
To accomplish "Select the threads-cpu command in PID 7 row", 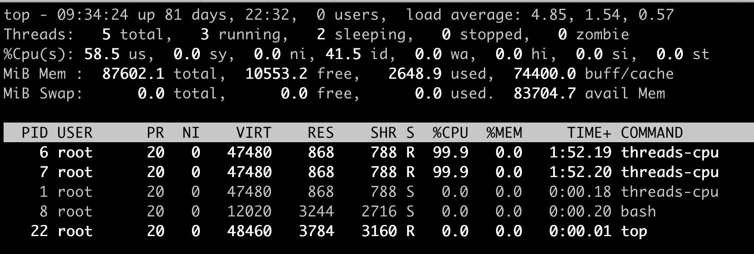I will tap(669, 172).
